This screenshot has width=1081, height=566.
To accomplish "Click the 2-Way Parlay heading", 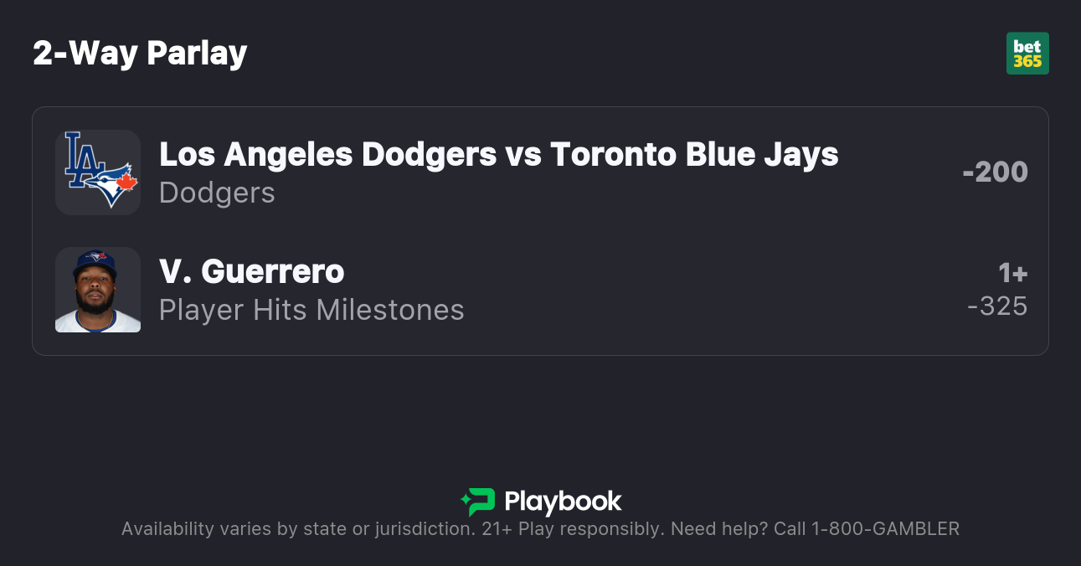I will coord(140,54).
